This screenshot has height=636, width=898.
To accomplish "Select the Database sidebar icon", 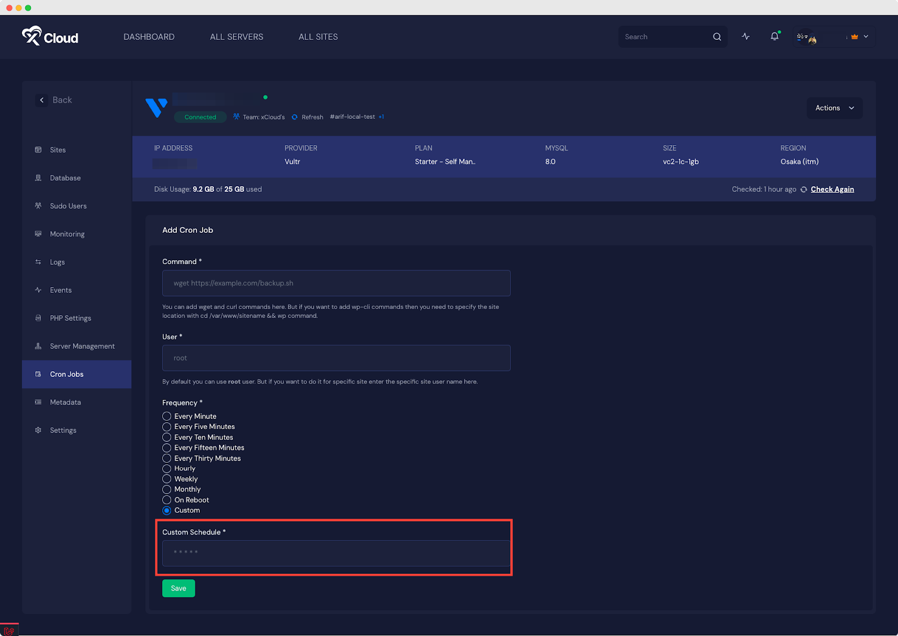I will pyautogui.click(x=38, y=178).
